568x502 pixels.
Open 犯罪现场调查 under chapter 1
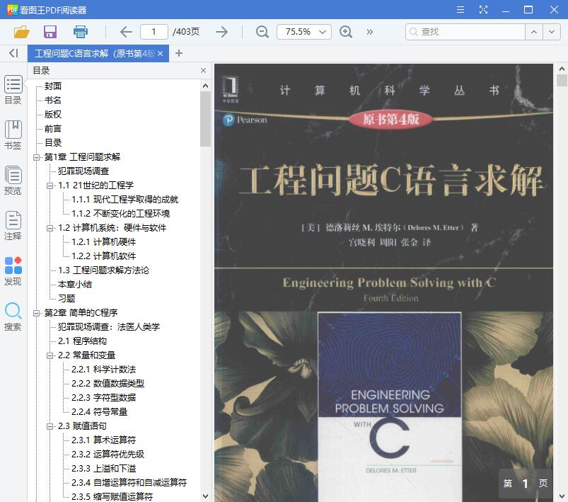(83, 171)
